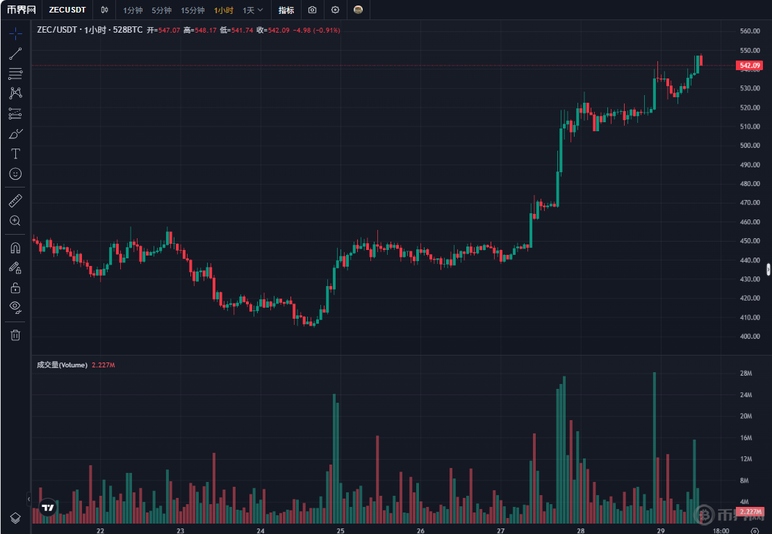Click the TradingView logo badge
772x534 pixels.
click(x=48, y=508)
